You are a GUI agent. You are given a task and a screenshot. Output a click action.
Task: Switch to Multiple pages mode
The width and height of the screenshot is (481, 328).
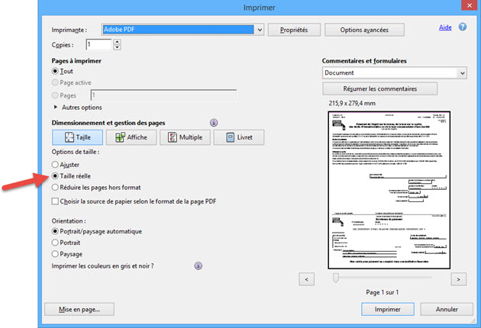pos(185,137)
